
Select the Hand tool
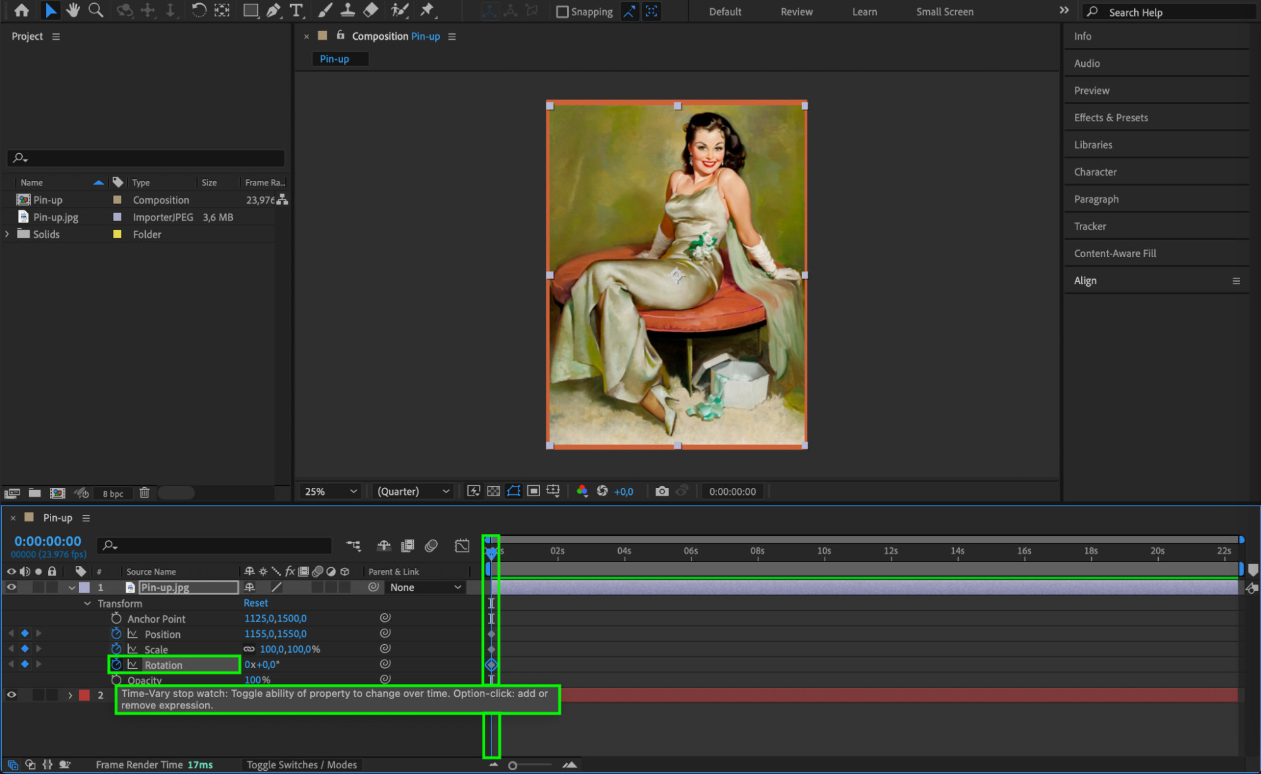(73, 10)
